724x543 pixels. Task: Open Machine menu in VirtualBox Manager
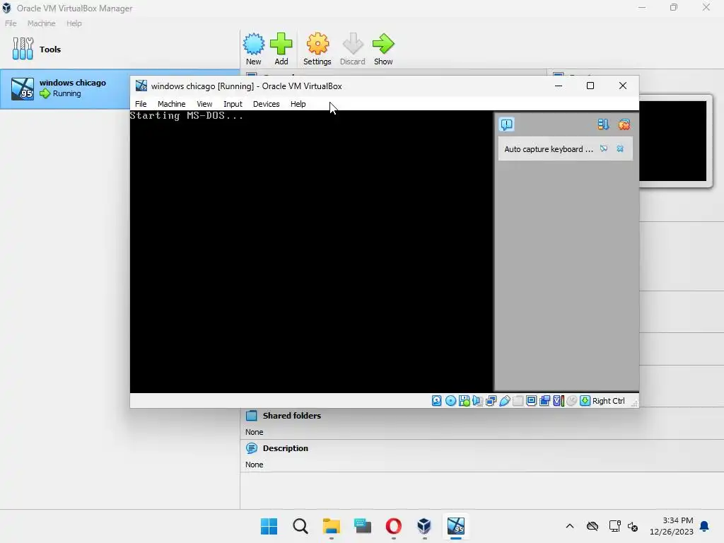point(41,23)
